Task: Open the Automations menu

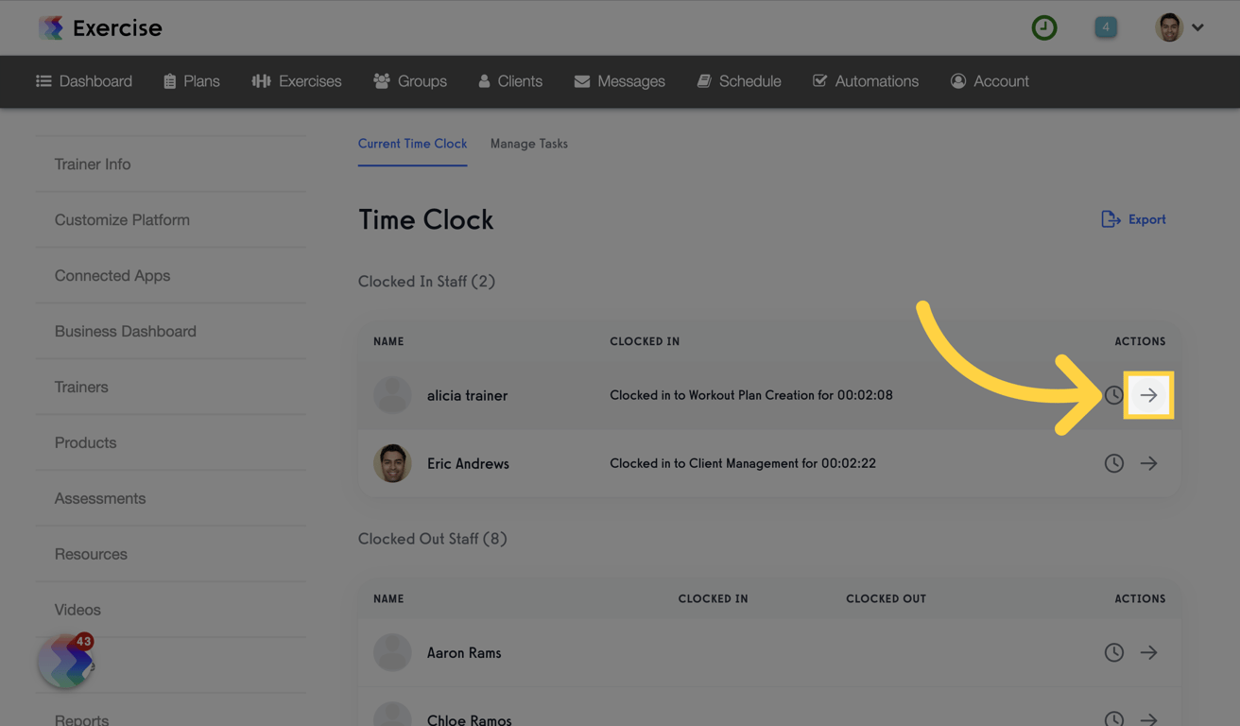Action: [x=865, y=81]
